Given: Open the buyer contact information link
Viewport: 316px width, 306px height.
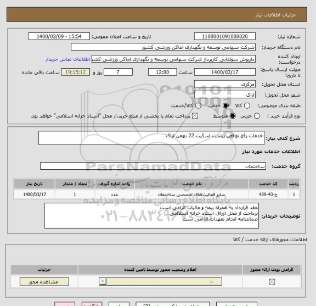Looking at the screenshot, I should click(67, 59).
